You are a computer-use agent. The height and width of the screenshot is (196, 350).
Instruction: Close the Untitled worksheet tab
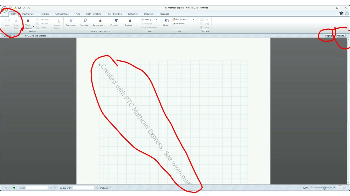(x=14, y=36)
